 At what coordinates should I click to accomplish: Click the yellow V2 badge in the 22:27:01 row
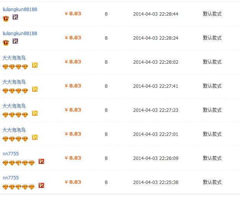pyautogui.click(x=35, y=137)
